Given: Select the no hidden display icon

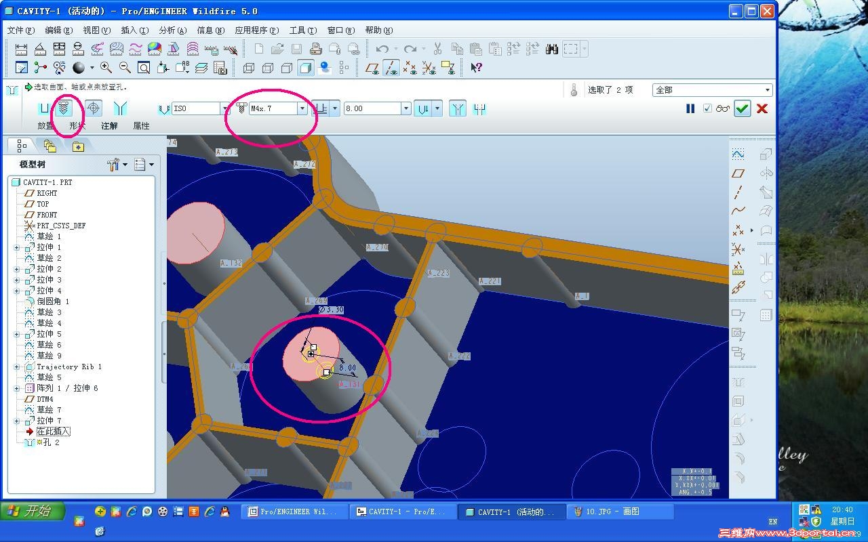Looking at the screenshot, I should [287, 67].
